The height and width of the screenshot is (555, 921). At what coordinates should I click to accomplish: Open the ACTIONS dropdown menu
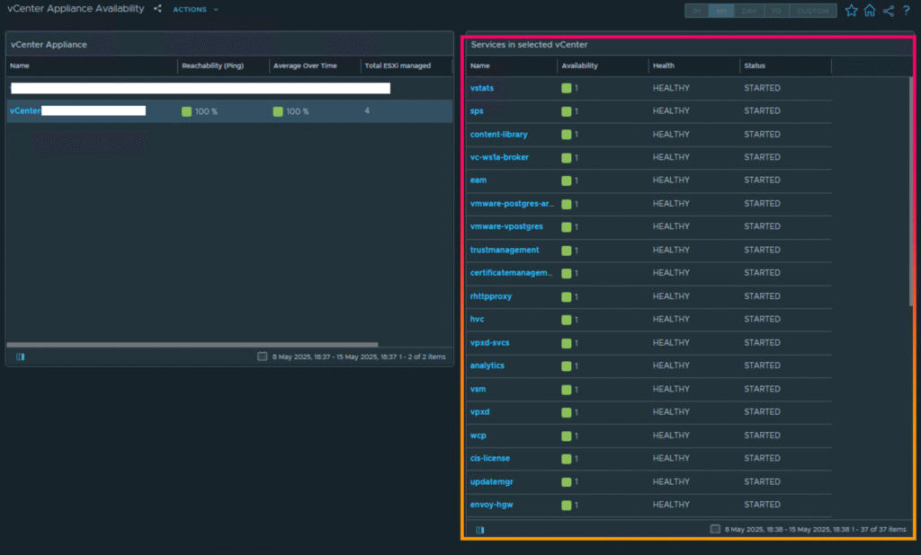tap(195, 9)
